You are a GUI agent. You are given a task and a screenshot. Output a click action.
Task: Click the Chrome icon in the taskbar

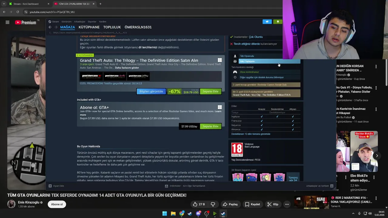(182, 213)
